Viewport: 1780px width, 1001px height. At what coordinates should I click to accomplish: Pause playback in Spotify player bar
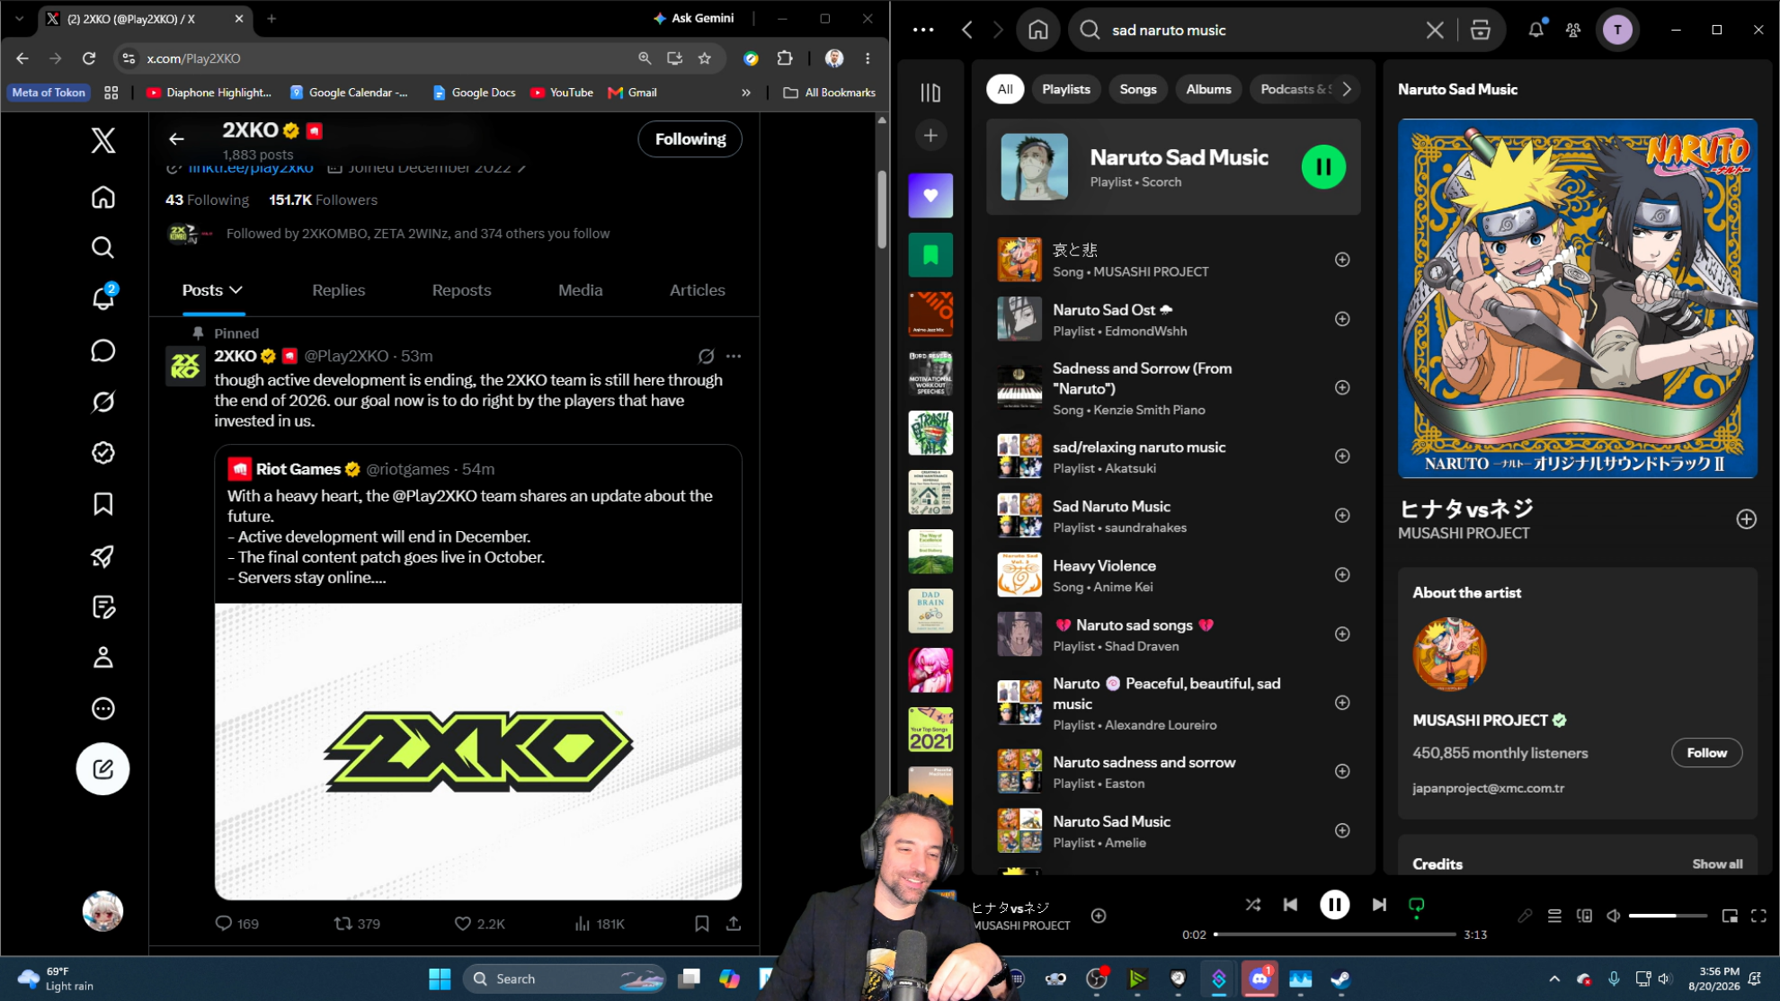click(x=1334, y=905)
